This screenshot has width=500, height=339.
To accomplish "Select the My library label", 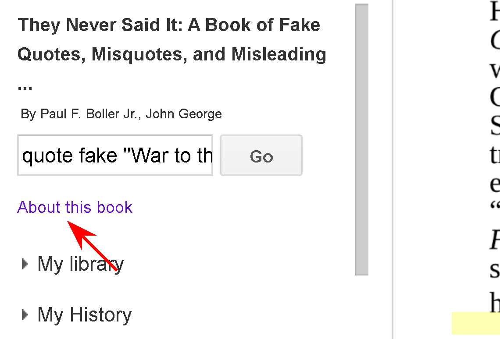I will (81, 264).
